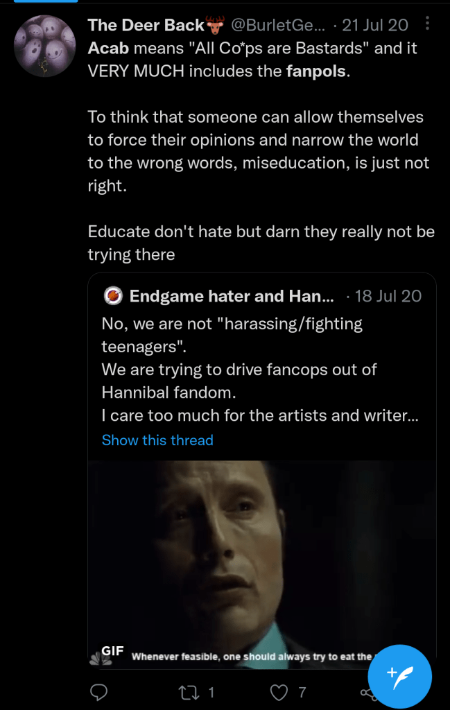Tap the quoted tweet author's small avatar
Image resolution: width=450 pixels, height=710 pixels.
coord(112,297)
